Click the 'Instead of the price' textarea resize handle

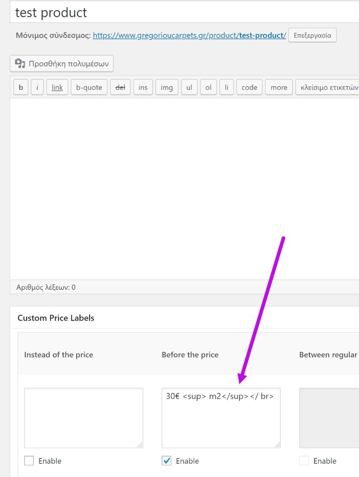[x=140, y=445]
